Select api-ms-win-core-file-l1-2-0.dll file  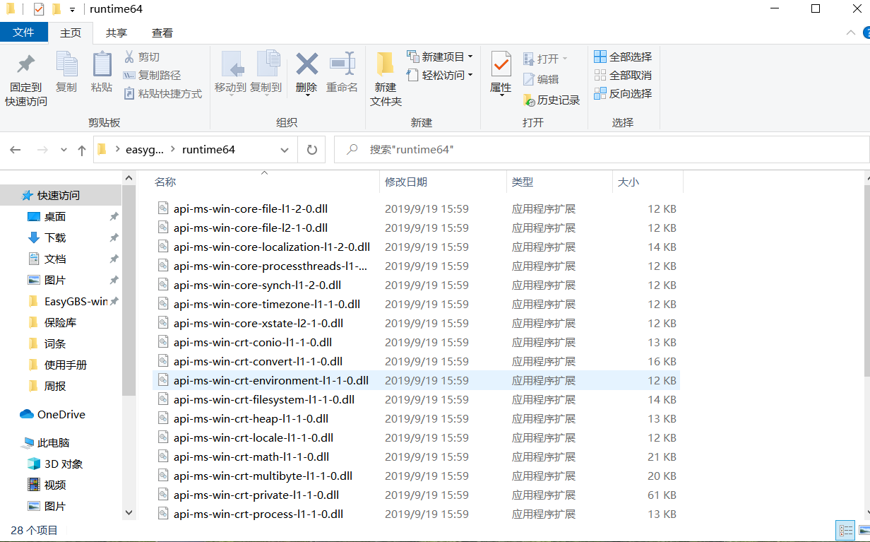coord(416,208)
